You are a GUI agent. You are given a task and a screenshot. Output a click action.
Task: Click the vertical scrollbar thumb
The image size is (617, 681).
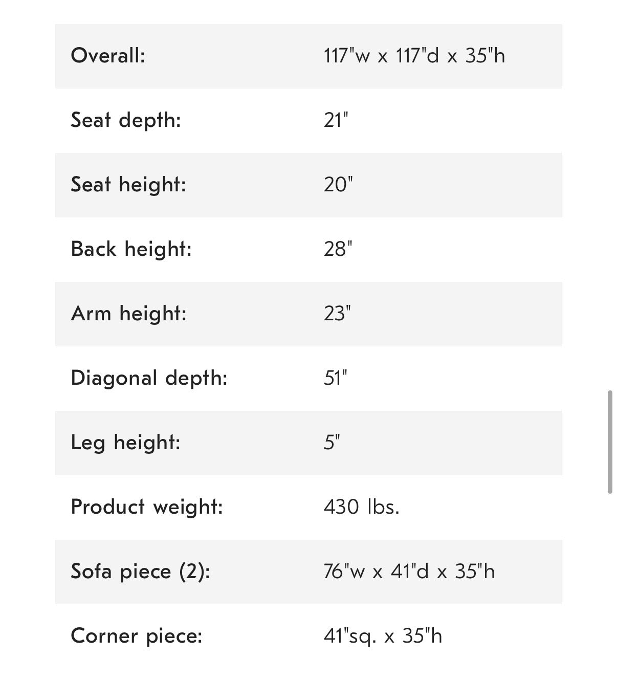point(610,442)
